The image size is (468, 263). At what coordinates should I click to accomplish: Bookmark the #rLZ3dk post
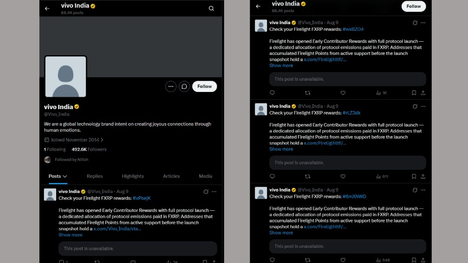[414, 177]
